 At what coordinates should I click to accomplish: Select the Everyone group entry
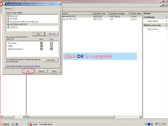(13, 16)
